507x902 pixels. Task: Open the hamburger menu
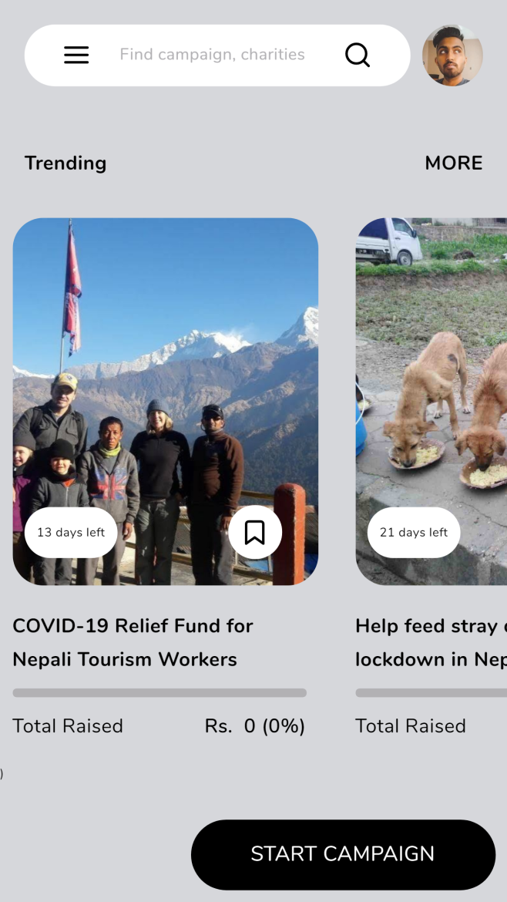(76, 56)
